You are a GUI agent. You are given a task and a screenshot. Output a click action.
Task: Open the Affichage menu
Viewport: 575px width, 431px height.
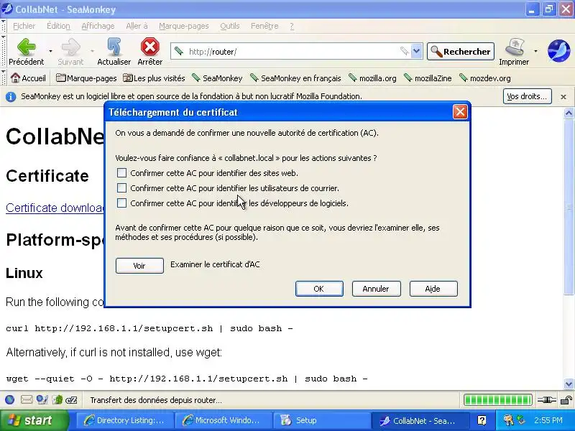click(98, 26)
